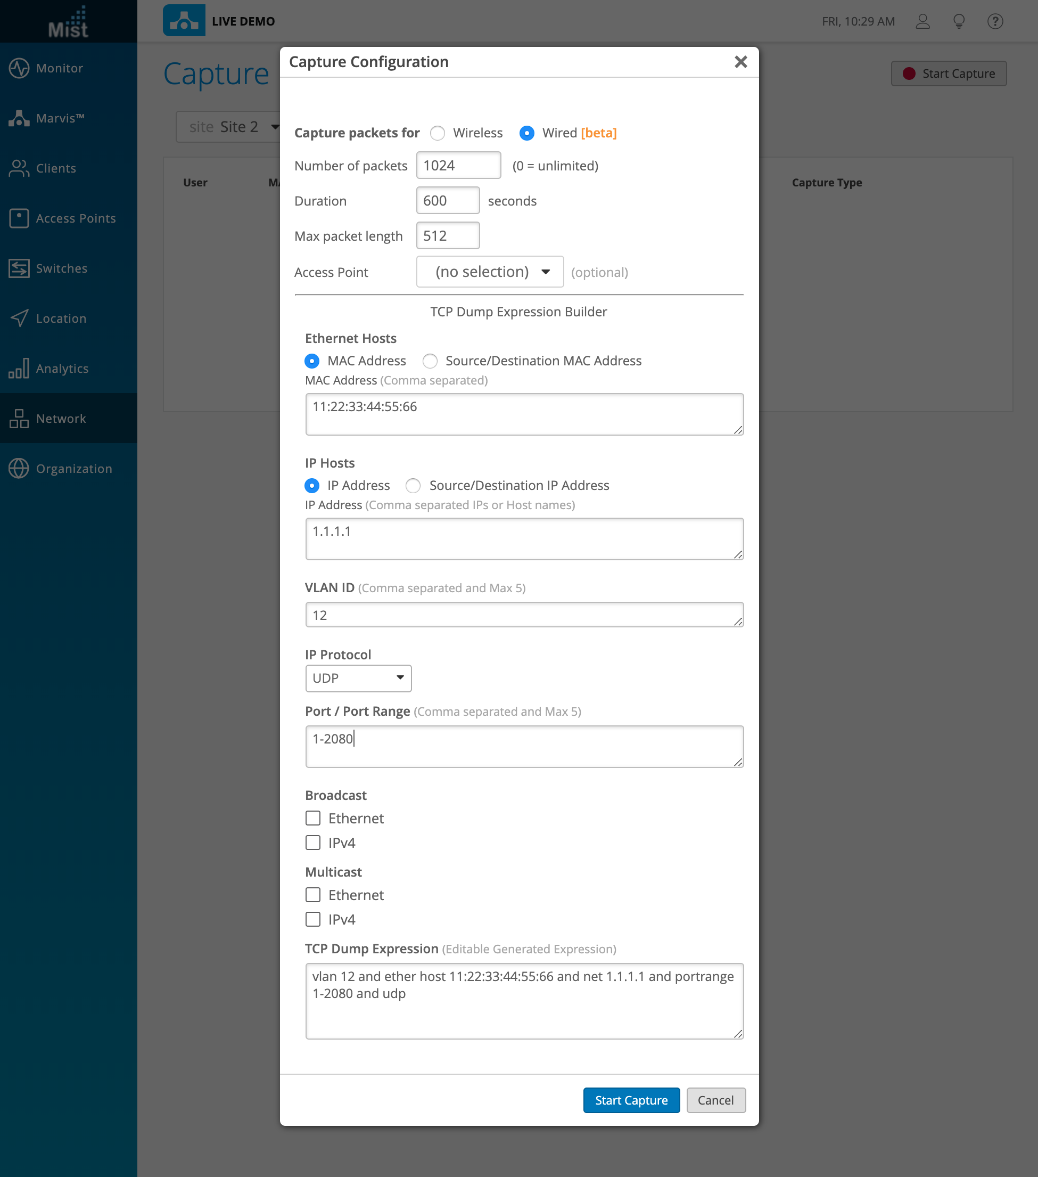
Task: Click the Cancel button in dialog
Action: tap(715, 1100)
